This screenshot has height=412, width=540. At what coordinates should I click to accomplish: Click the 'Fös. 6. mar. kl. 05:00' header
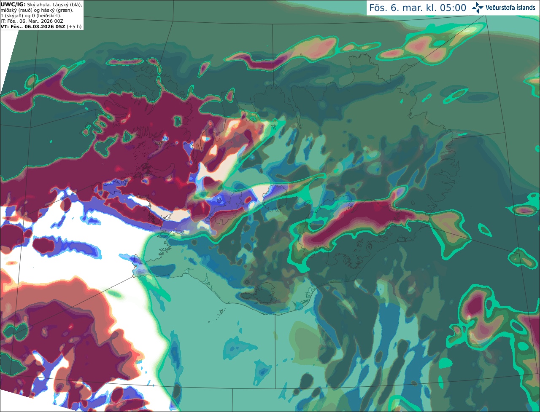(x=418, y=8)
